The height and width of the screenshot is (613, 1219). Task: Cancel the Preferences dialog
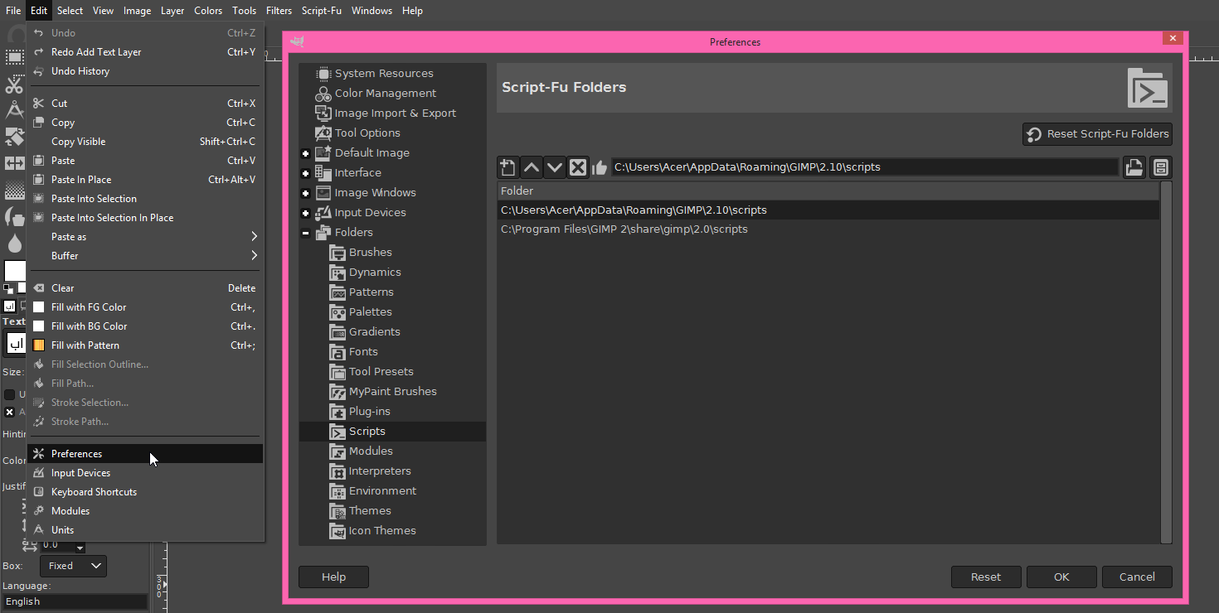[1137, 577]
